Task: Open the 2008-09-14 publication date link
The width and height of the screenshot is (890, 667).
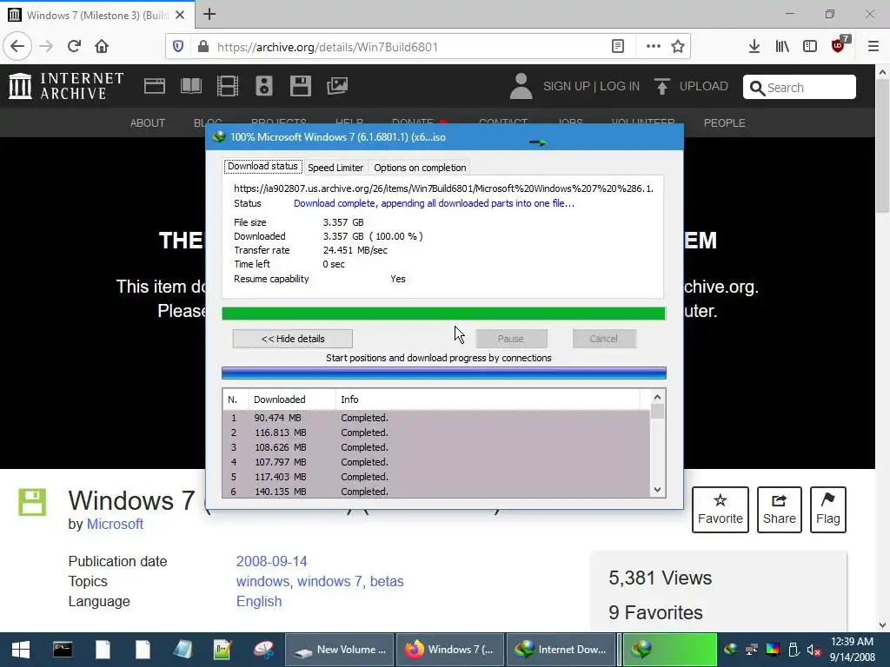Action: coord(271,562)
